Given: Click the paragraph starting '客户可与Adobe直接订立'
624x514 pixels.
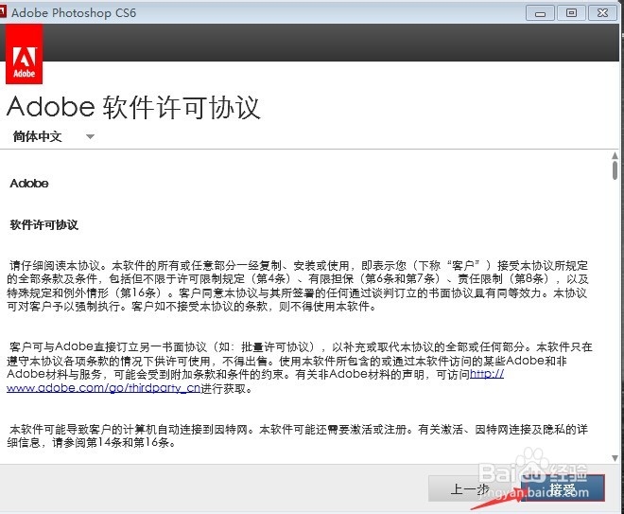Looking at the screenshot, I should pos(300,367).
